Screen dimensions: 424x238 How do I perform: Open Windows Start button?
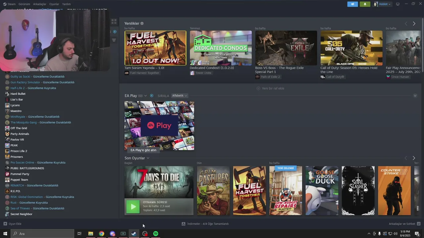tap(5, 234)
